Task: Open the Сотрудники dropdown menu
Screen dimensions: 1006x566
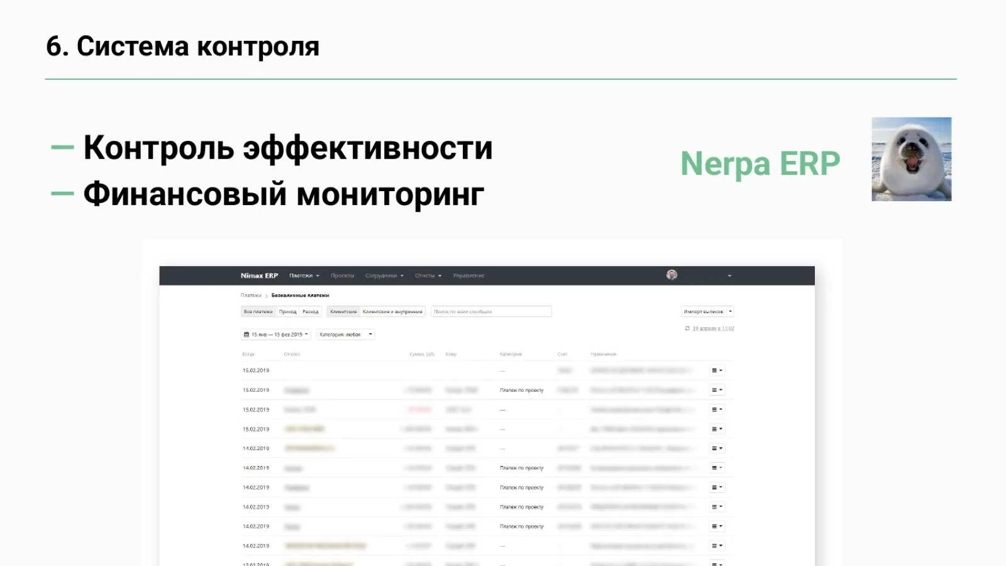Action: (x=384, y=275)
